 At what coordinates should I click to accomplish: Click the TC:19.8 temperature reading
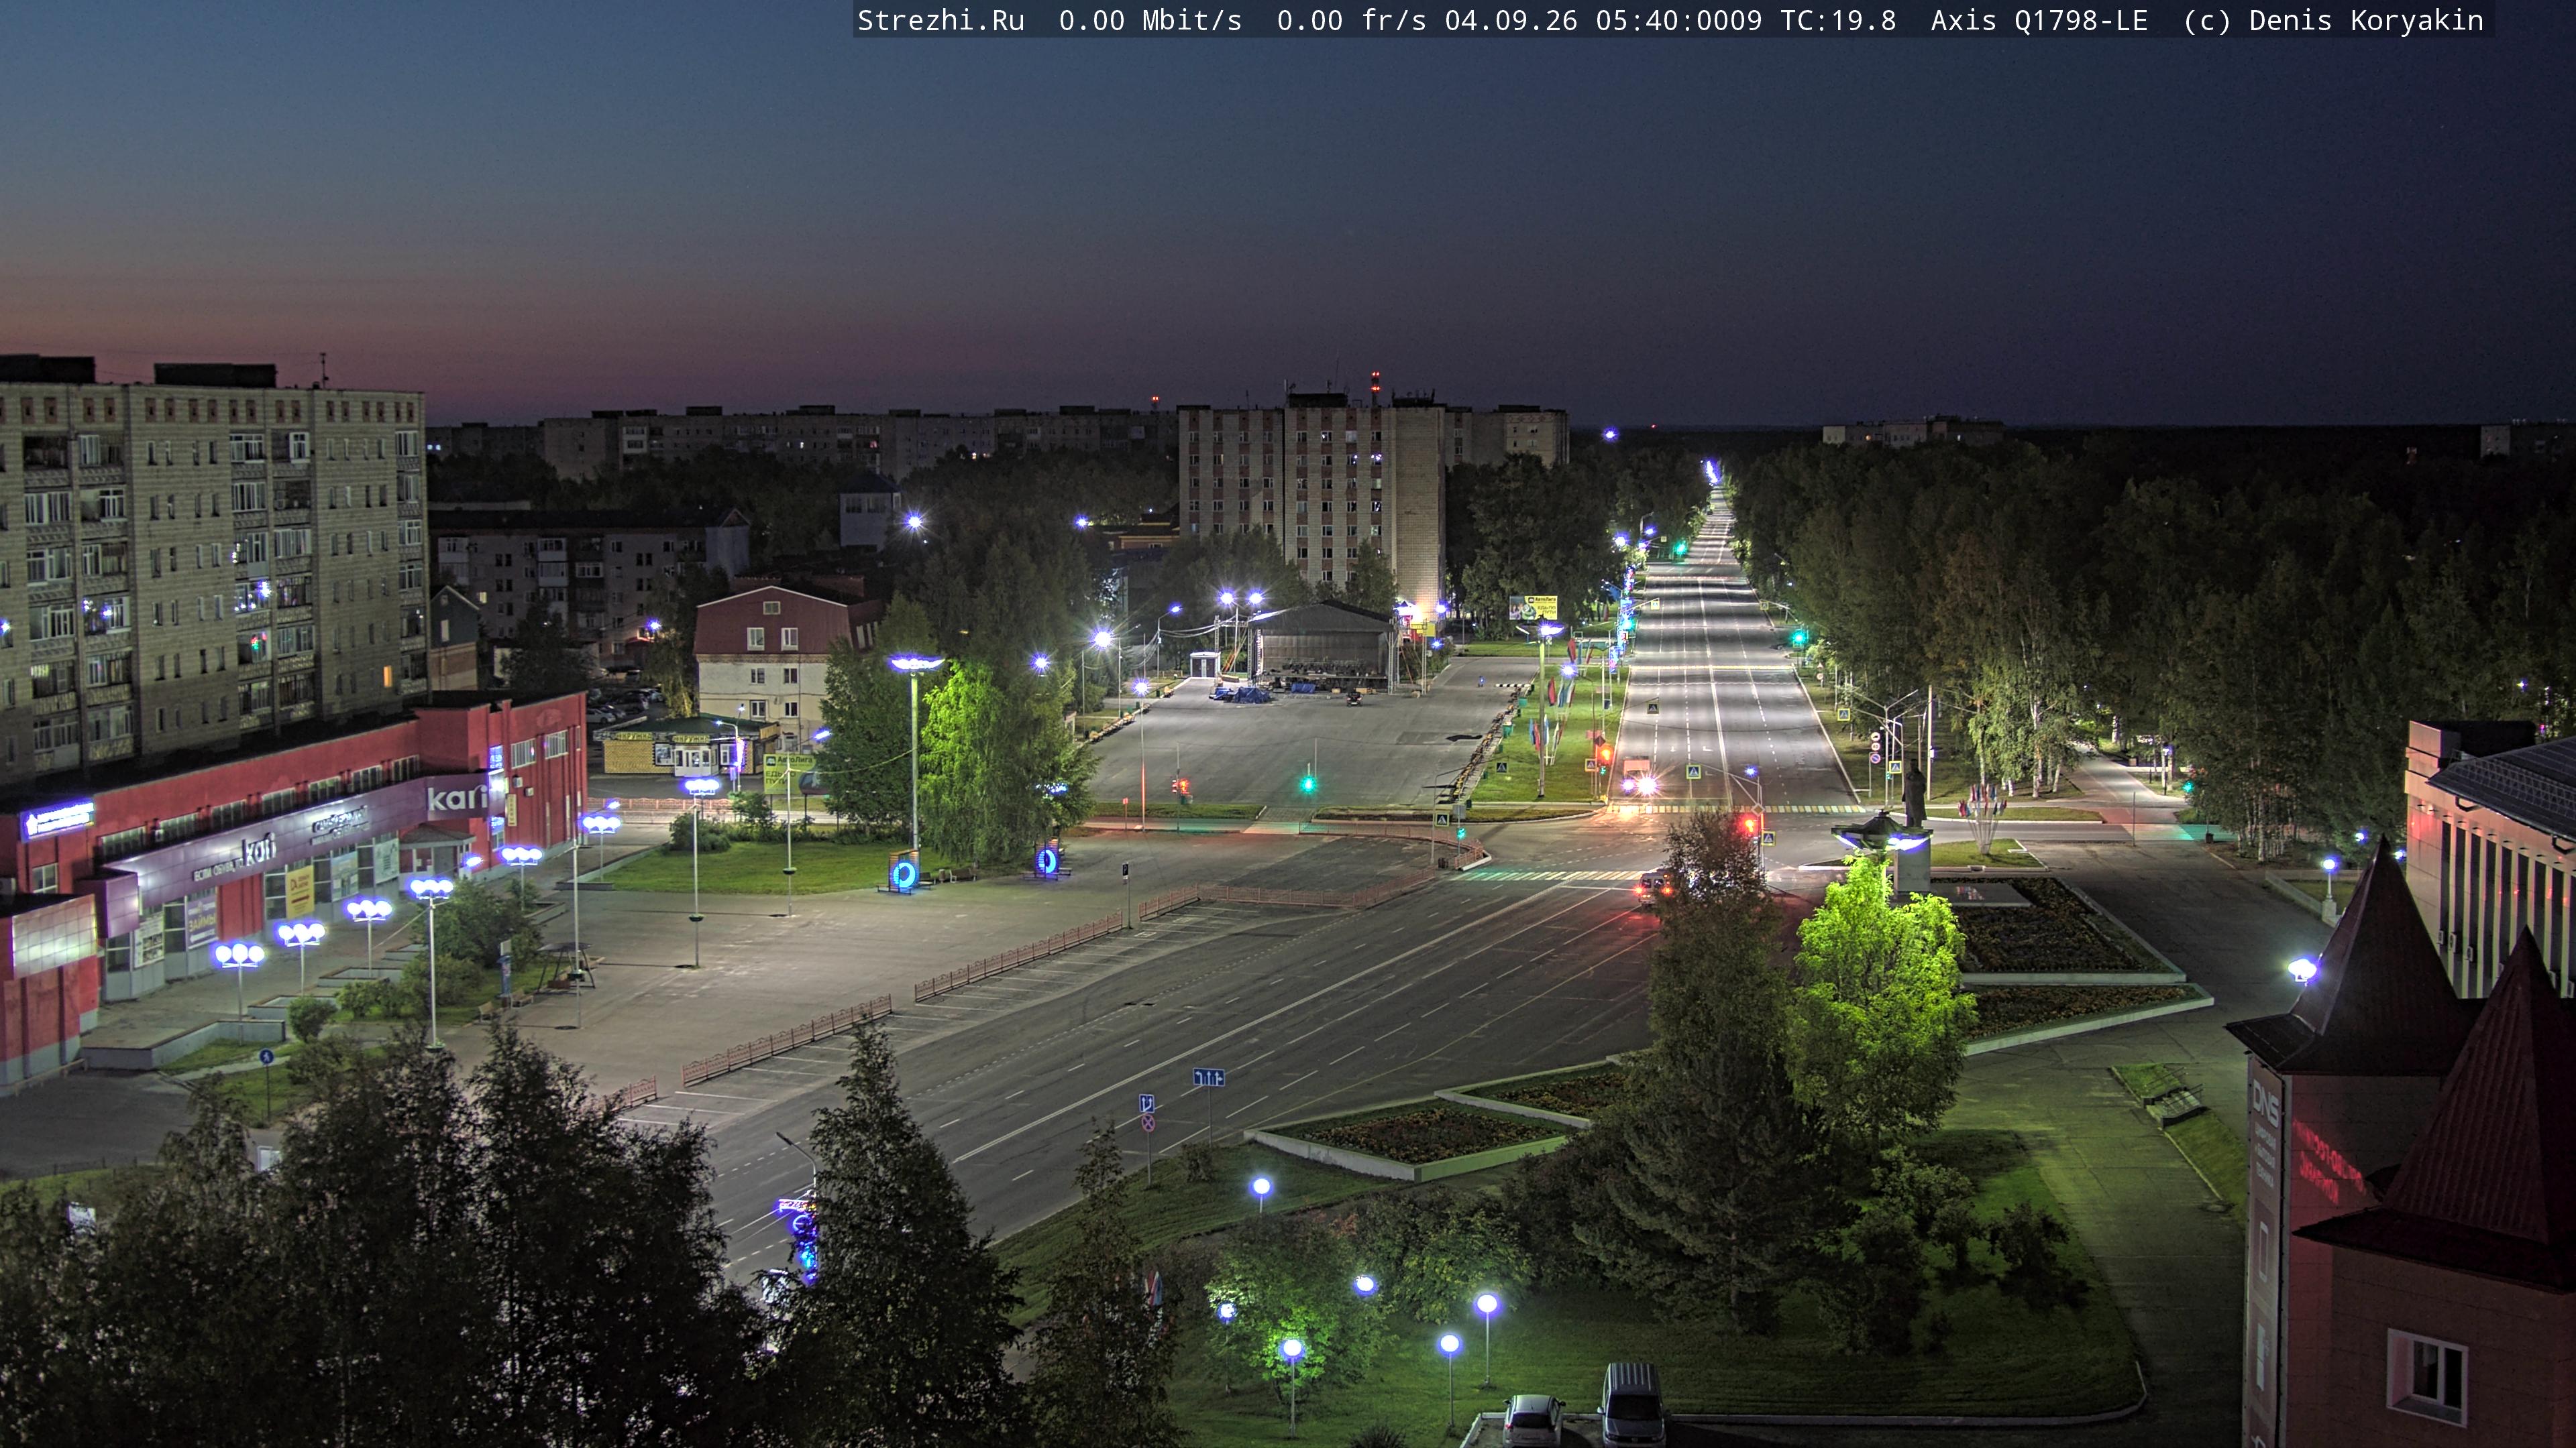click(x=1837, y=21)
